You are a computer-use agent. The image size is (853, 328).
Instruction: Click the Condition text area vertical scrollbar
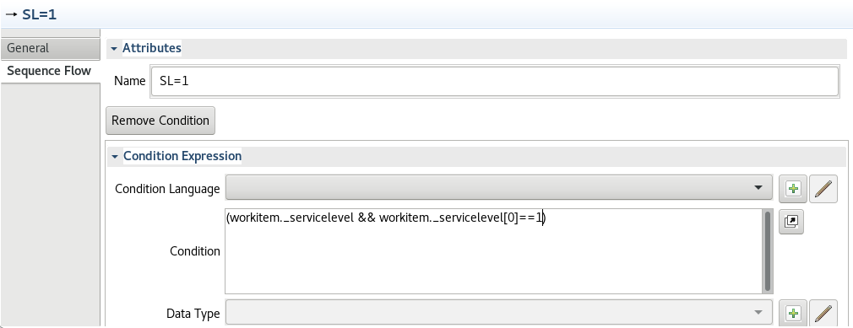pos(769,251)
